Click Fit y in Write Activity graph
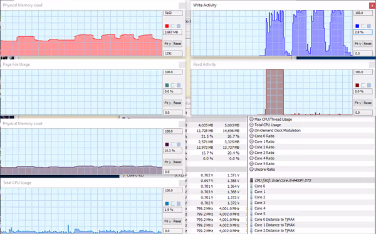Viewport: 376px width, 234px height. 358,44
